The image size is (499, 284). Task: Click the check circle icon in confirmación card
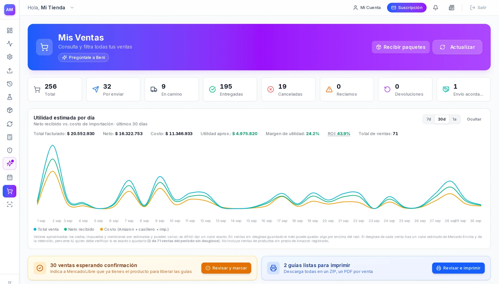click(x=40, y=268)
